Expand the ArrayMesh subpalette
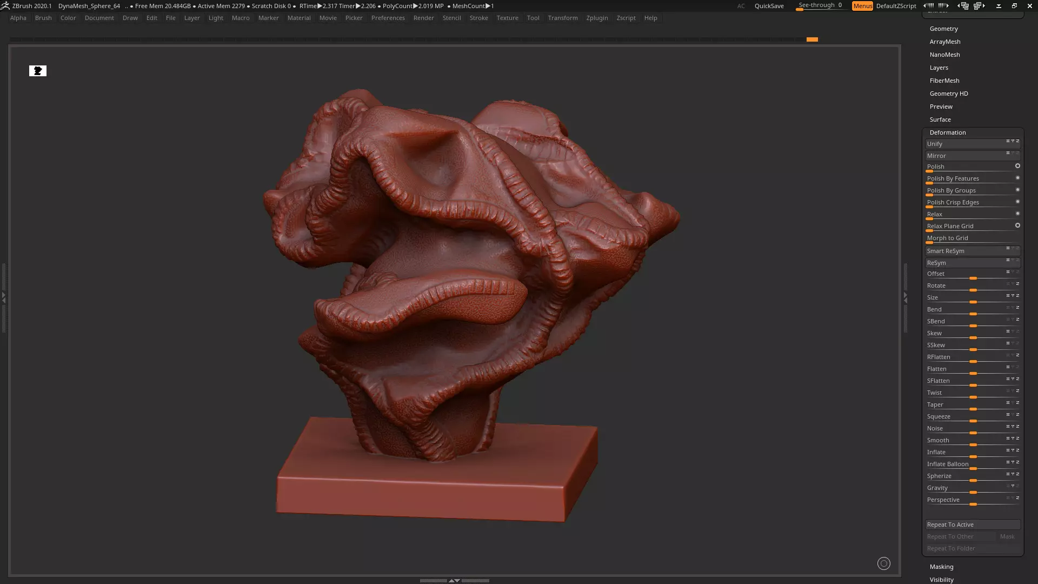1038x584 pixels. pos(944,42)
